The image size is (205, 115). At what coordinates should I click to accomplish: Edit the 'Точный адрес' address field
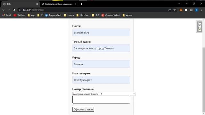101,48
